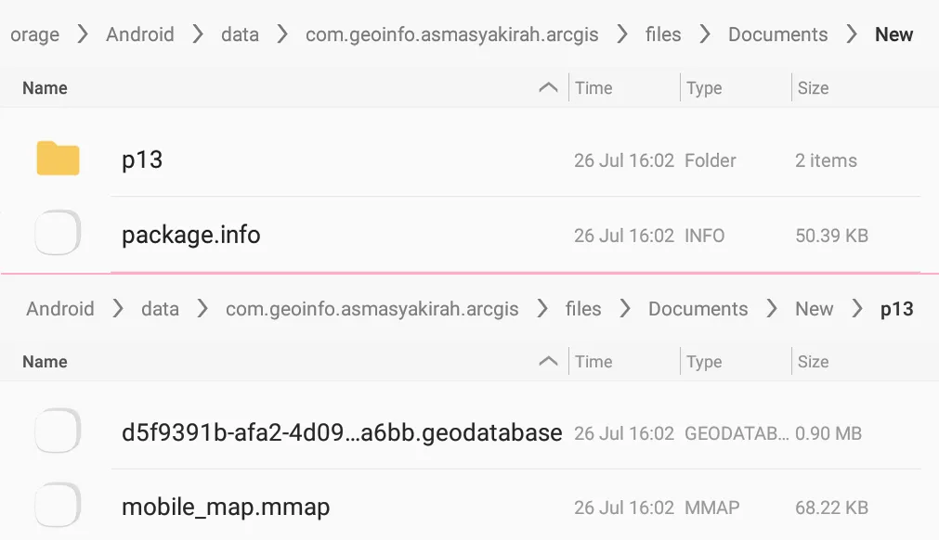Viewport: 939px width, 540px height.
Task: Select the mobile_map.mmap file name
Action: pos(226,508)
